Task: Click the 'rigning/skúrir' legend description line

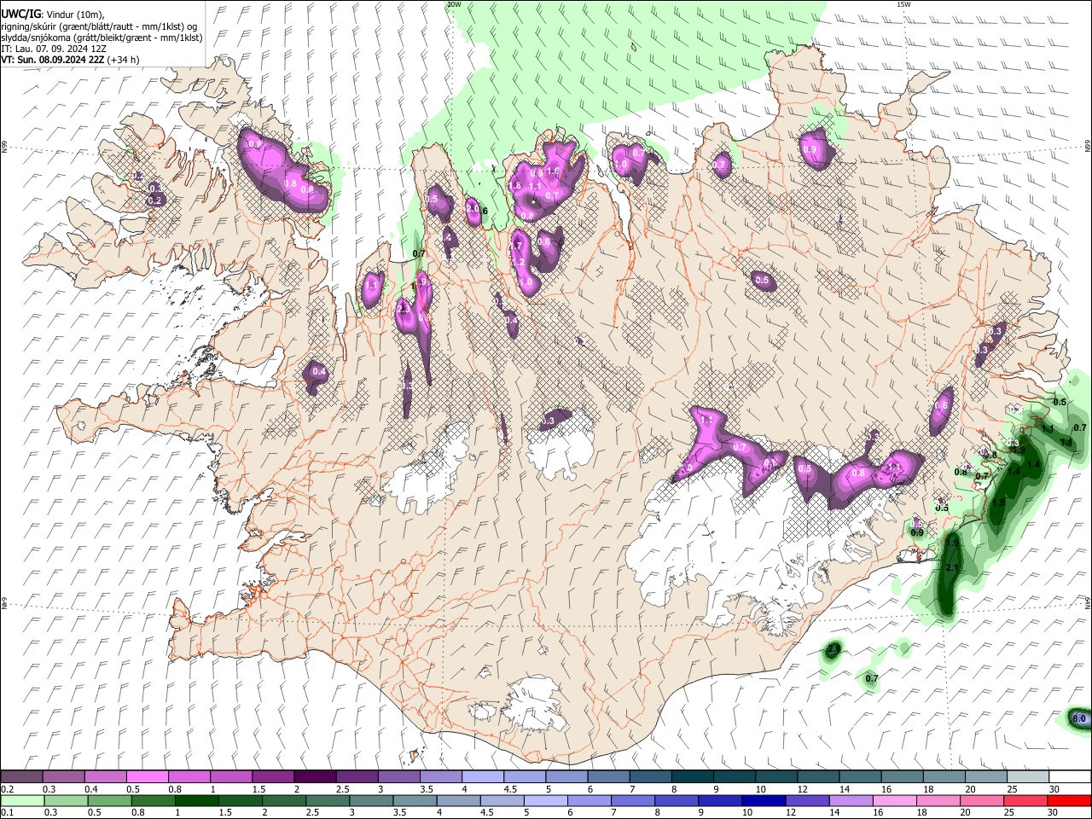Action: pos(101,26)
